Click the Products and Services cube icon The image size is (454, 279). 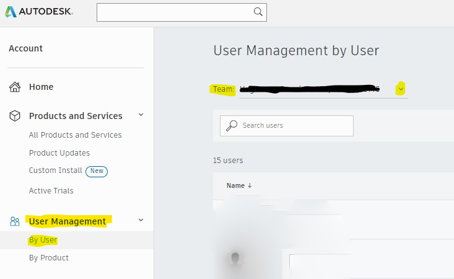pos(15,115)
